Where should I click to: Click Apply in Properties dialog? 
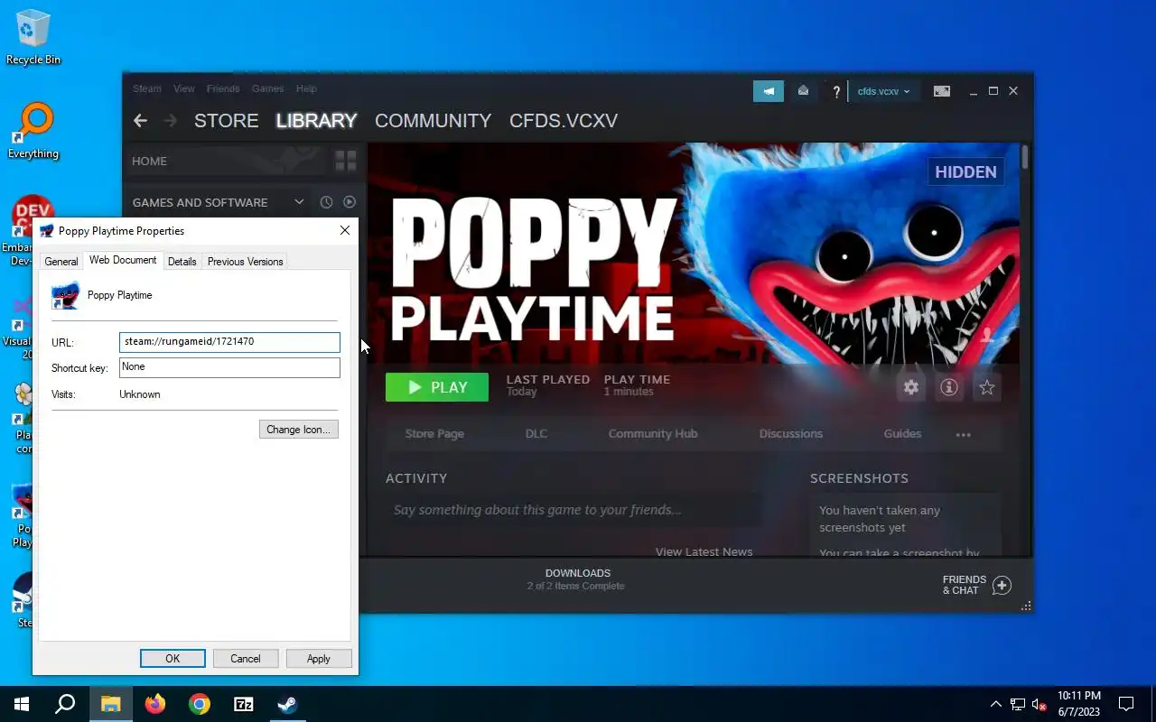click(x=319, y=659)
